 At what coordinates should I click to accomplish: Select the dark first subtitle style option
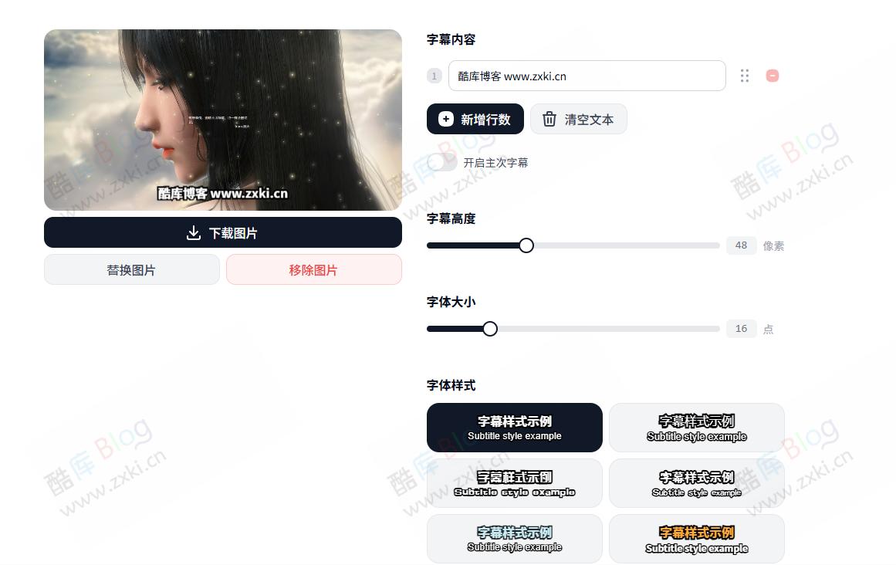point(514,428)
